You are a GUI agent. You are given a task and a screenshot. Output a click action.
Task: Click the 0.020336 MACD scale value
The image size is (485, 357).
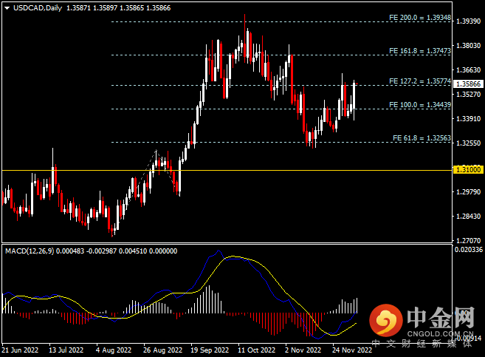pos(467,250)
